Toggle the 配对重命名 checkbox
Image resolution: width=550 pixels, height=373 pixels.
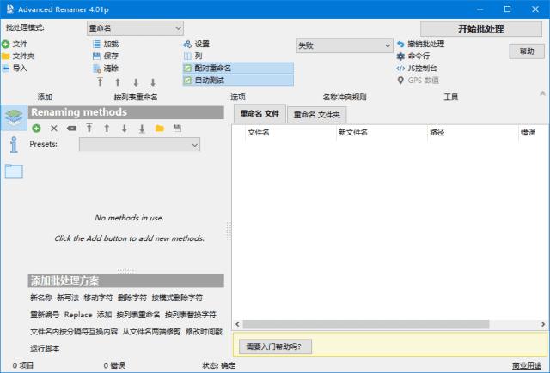pyautogui.click(x=188, y=68)
